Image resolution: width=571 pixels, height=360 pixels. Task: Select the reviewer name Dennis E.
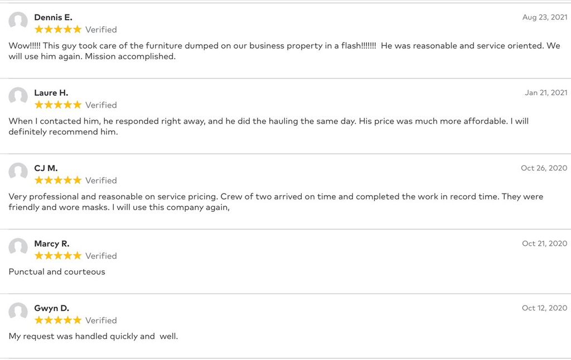53,17
